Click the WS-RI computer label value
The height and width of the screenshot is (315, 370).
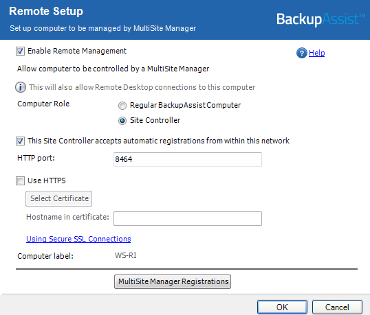pyautogui.click(x=126, y=255)
